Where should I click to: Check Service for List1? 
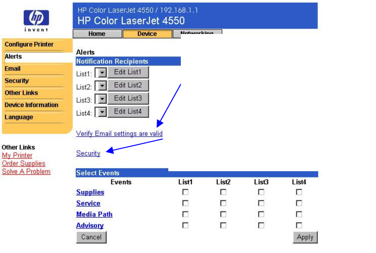[185, 203]
